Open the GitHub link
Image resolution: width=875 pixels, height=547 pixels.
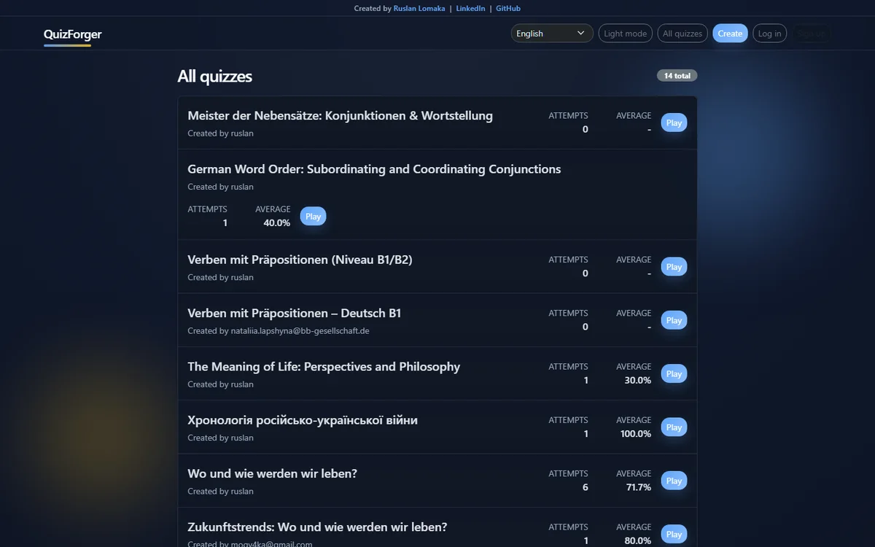(x=508, y=9)
